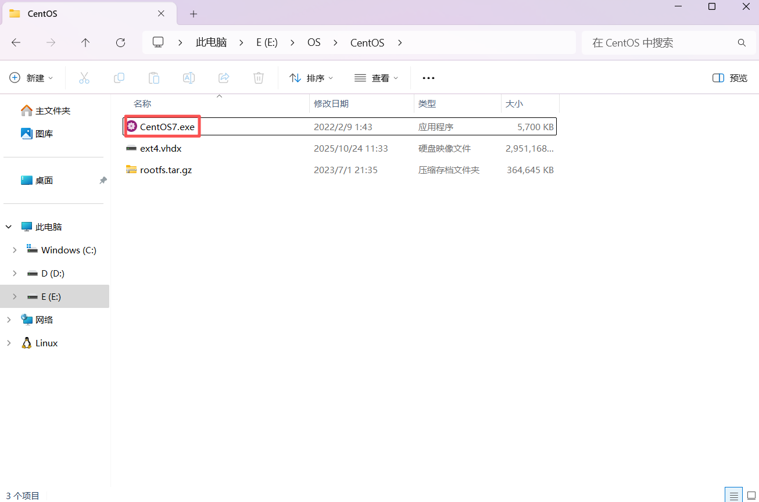759x502 pixels.
Task: Switch to details view in status bar
Action: click(x=733, y=494)
